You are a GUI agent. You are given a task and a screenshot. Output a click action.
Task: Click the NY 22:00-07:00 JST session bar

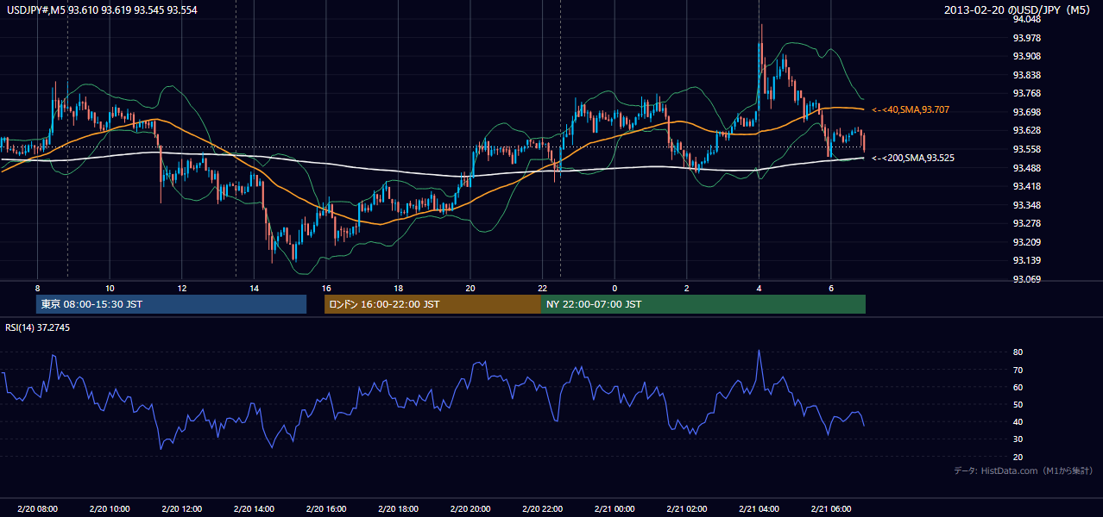click(703, 304)
